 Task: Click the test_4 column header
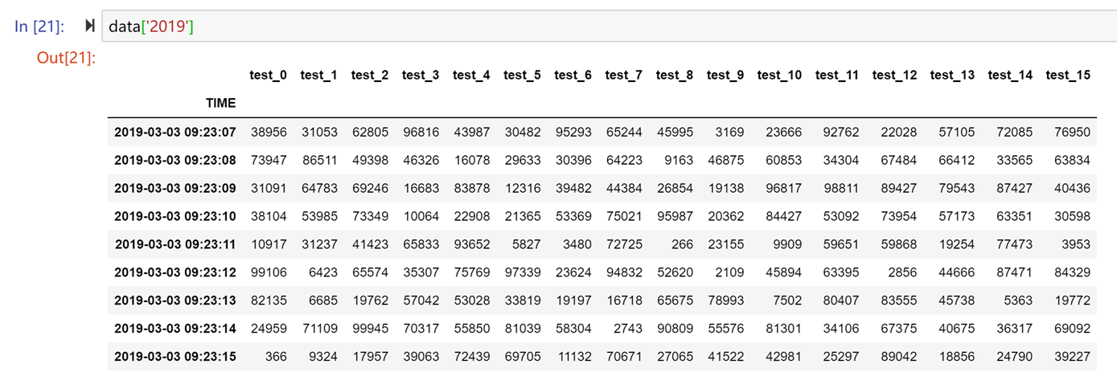point(471,75)
